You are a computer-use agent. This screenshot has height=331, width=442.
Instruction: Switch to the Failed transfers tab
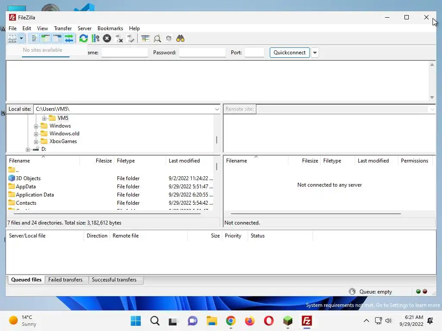(66, 280)
